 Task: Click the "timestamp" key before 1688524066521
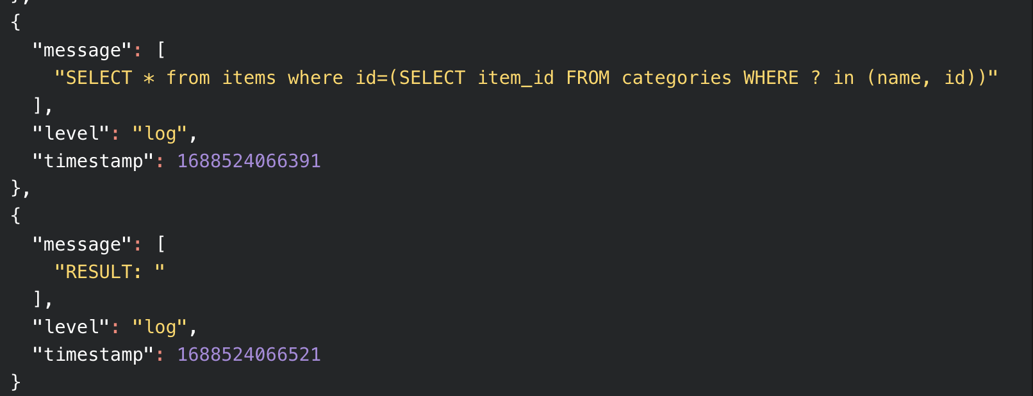[x=93, y=354]
